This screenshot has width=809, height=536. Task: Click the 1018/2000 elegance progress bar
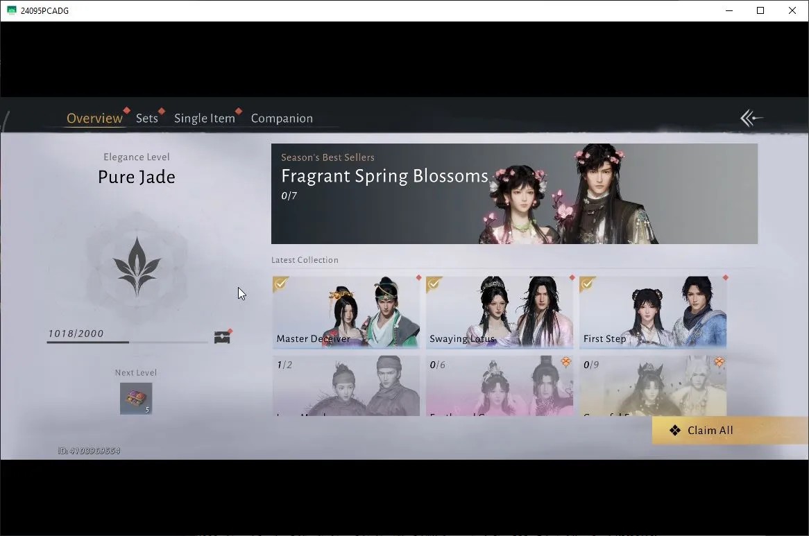click(128, 342)
